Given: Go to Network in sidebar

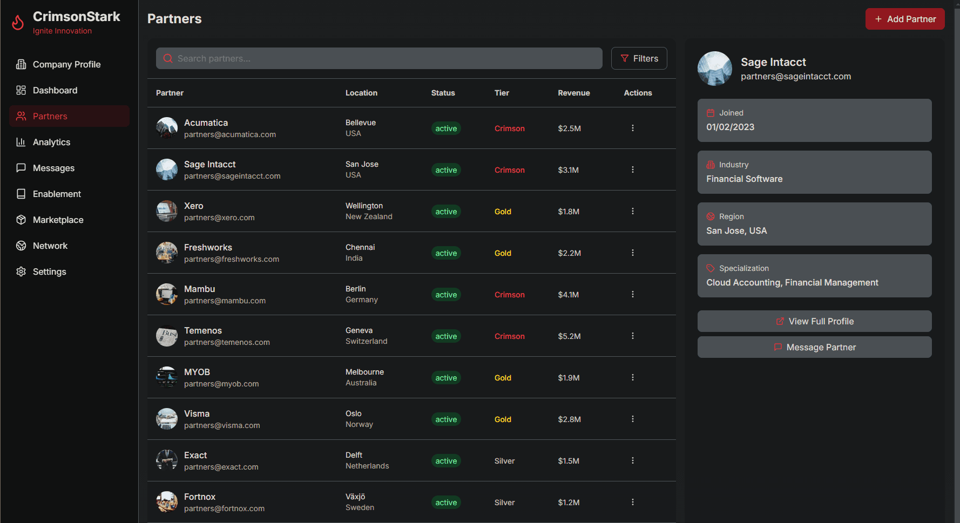Looking at the screenshot, I should [x=69, y=246].
